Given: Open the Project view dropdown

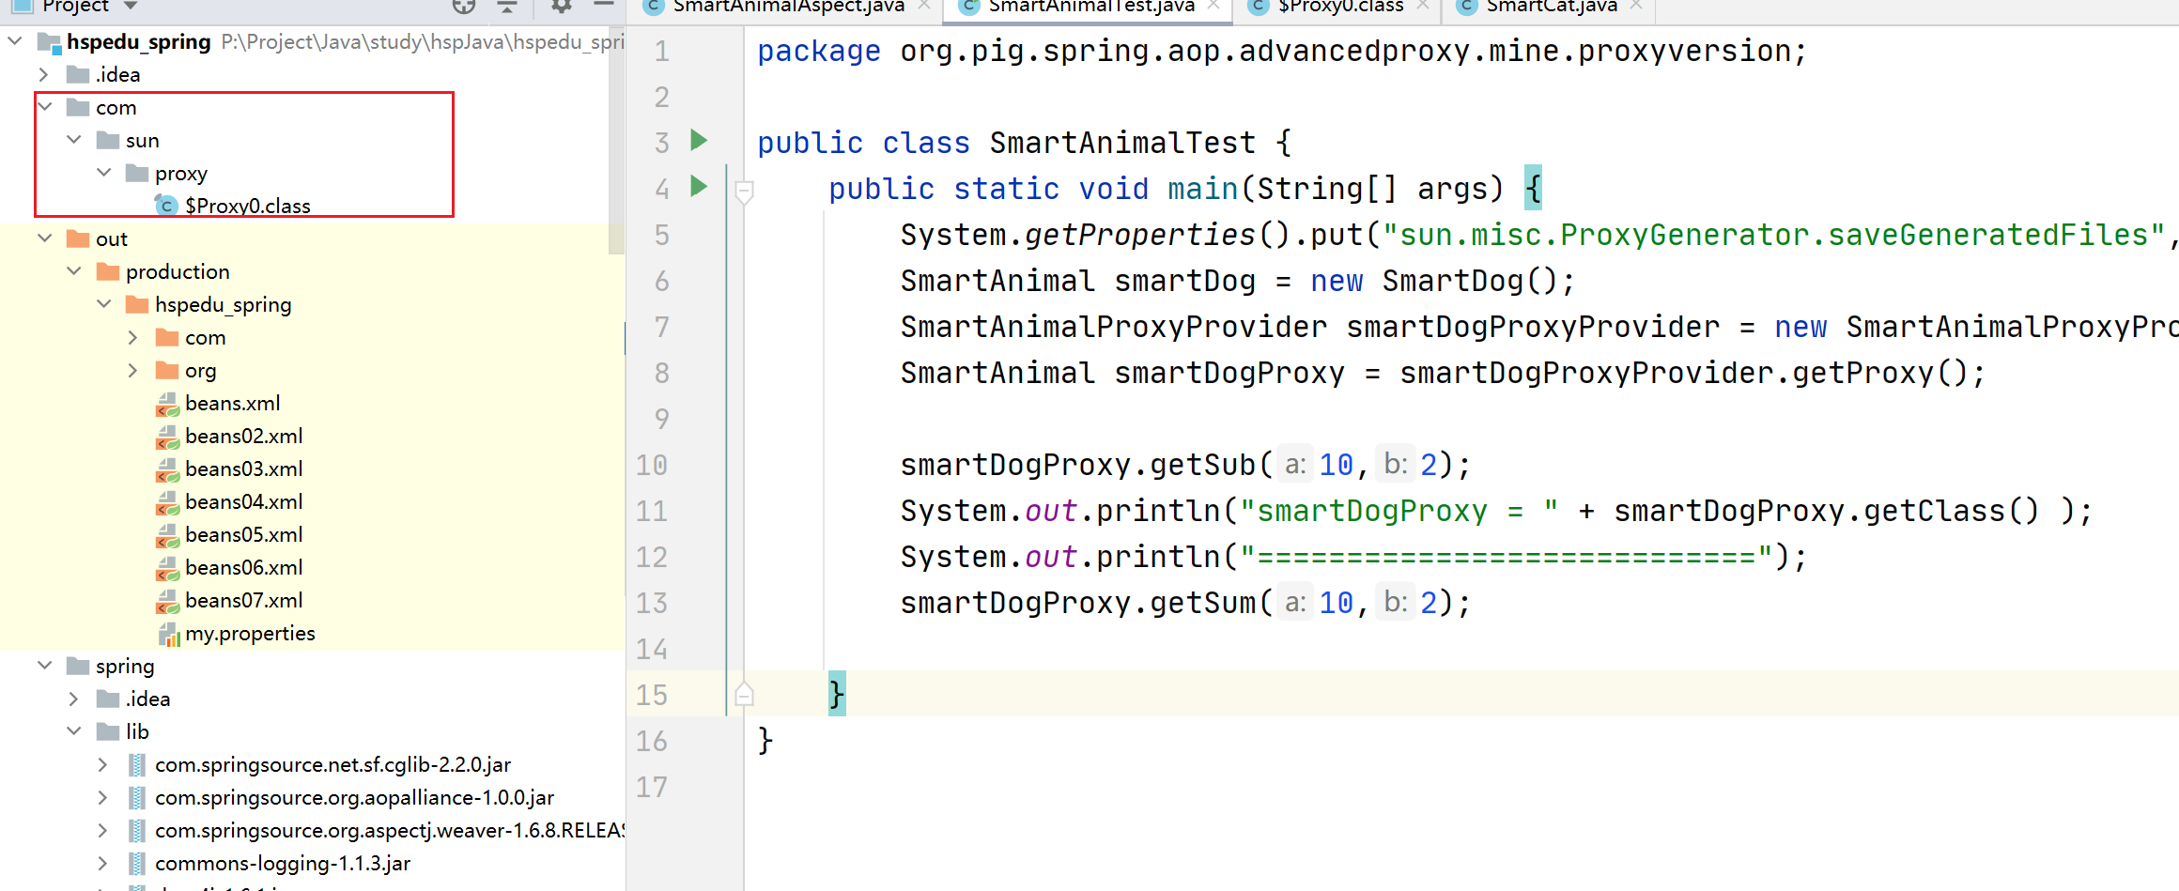Looking at the screenshot, I should (131, 6).
